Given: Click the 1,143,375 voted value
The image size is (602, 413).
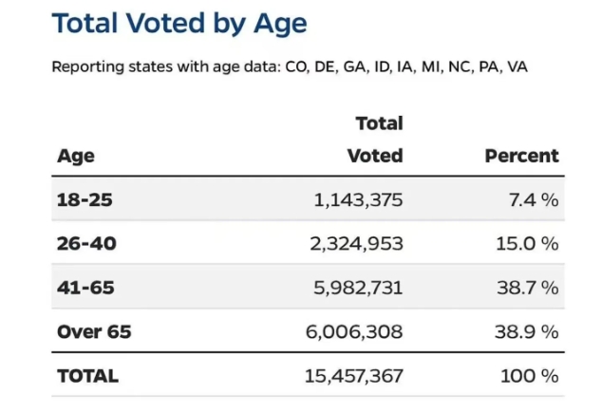Looking at the screenshot, I should (358, 200).
